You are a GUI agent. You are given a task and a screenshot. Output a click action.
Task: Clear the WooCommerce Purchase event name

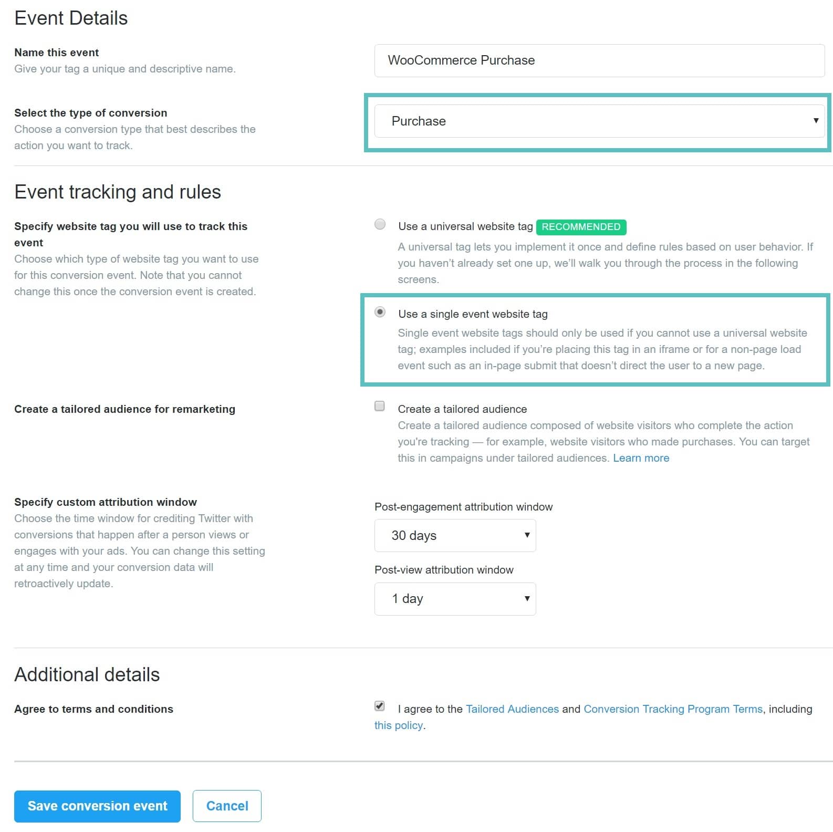tap(598, 60)
